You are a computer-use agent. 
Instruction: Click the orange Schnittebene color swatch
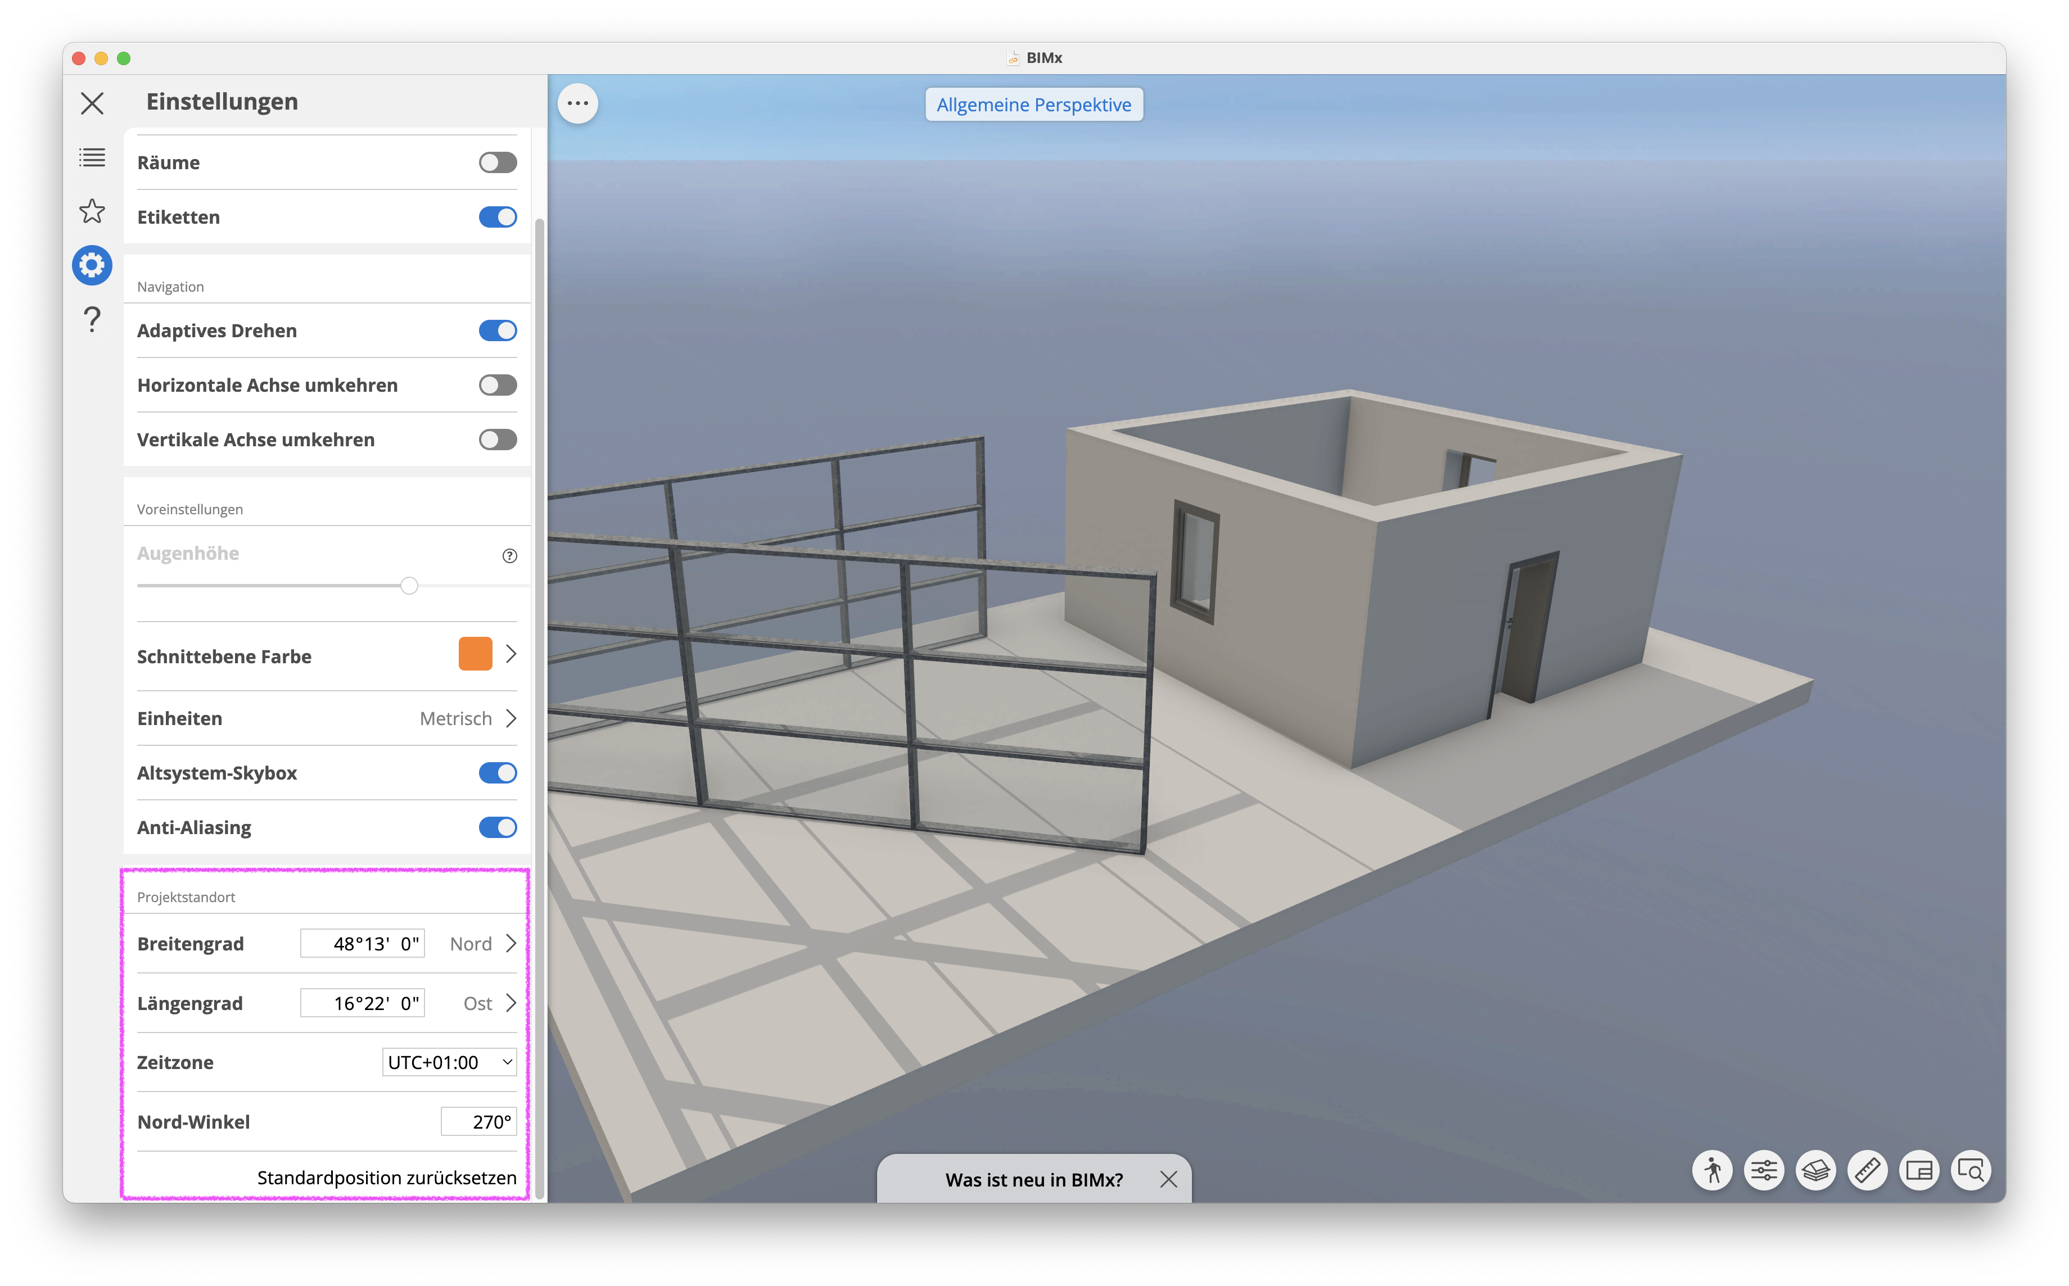tap(476, 654)
